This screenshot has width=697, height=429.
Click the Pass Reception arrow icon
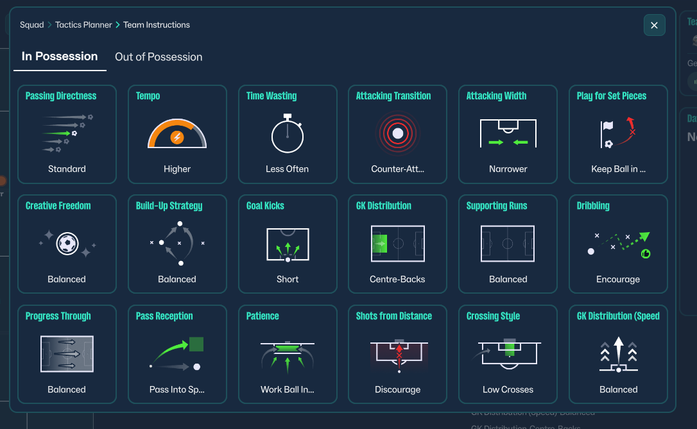tap(177, 354)
